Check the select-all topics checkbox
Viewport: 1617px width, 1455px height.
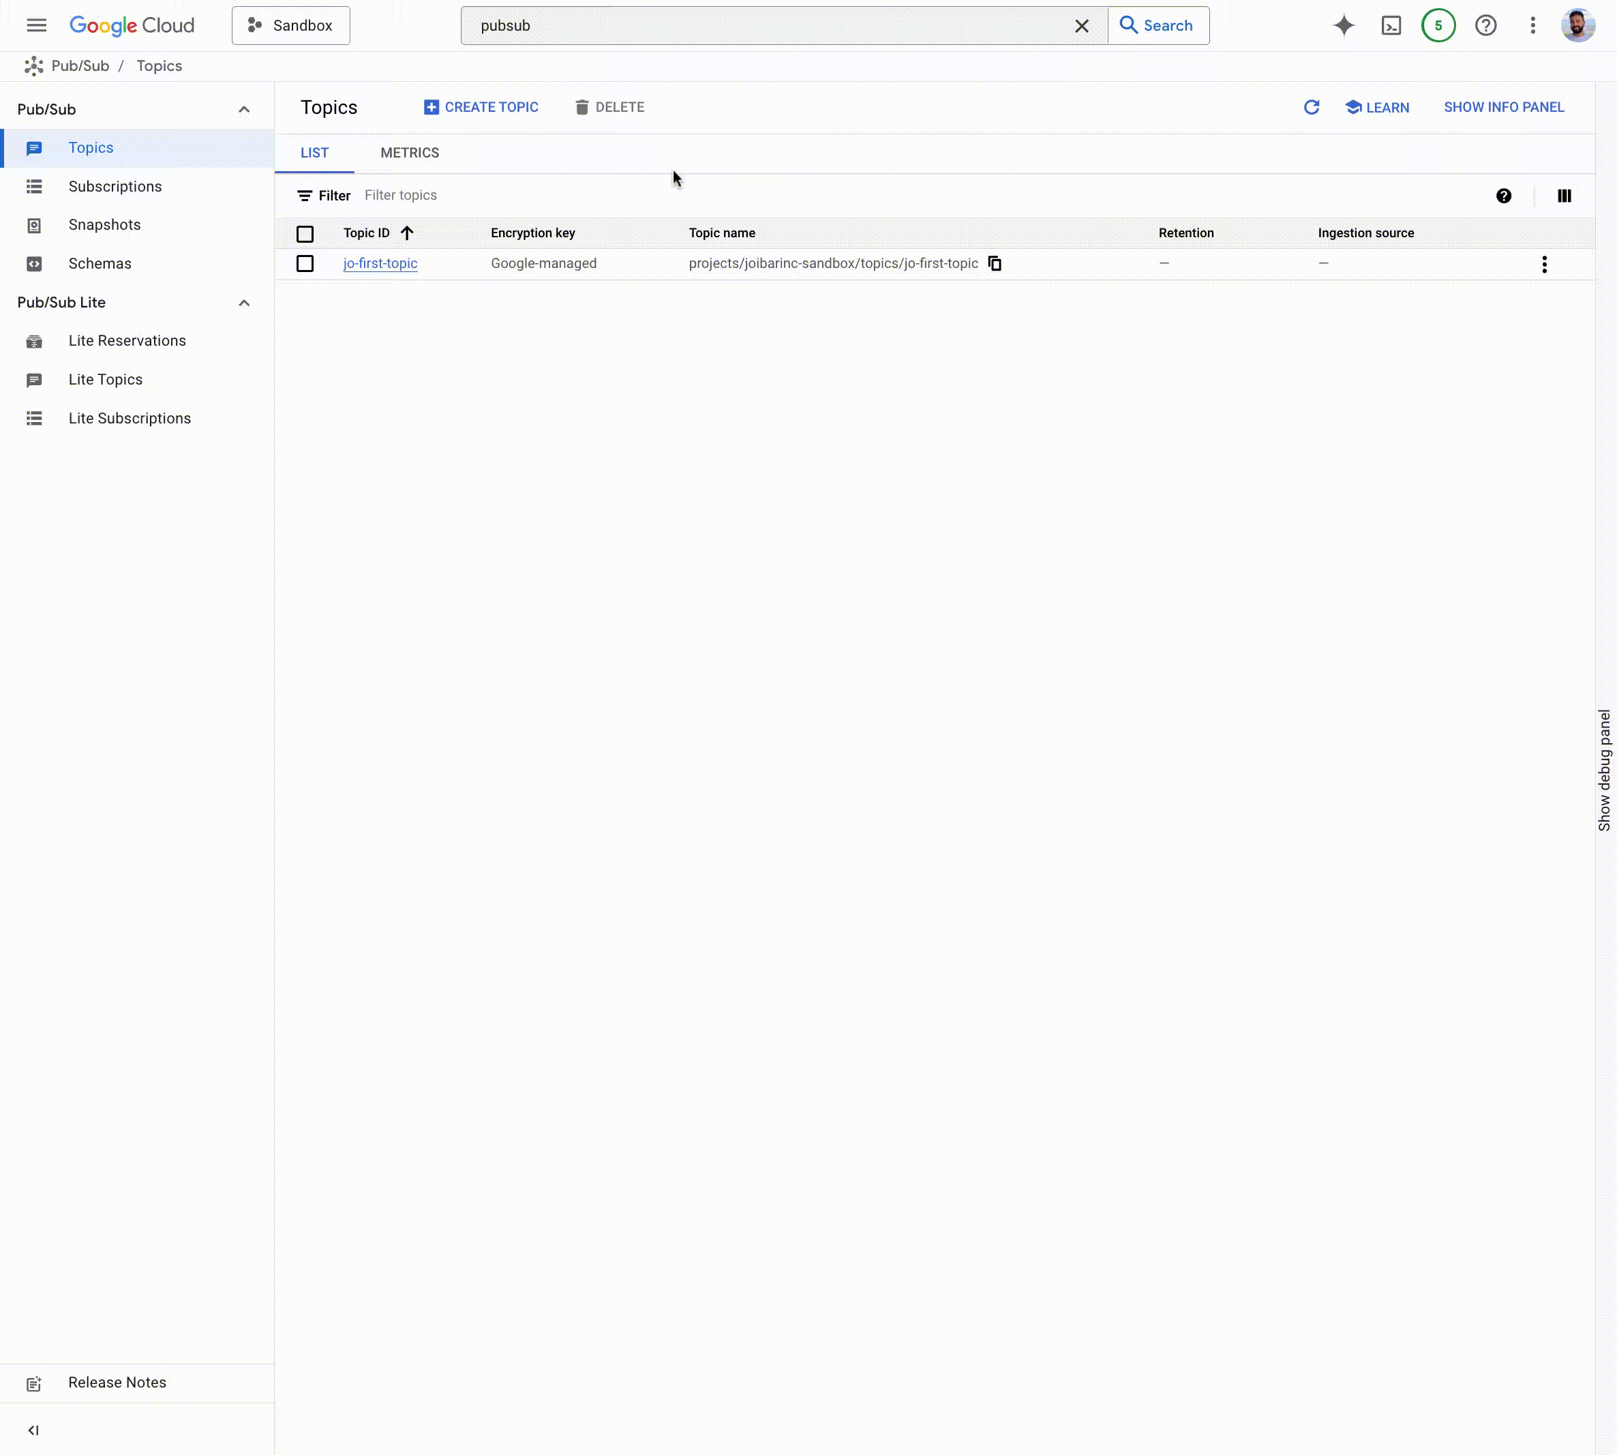tap(305, 235)
